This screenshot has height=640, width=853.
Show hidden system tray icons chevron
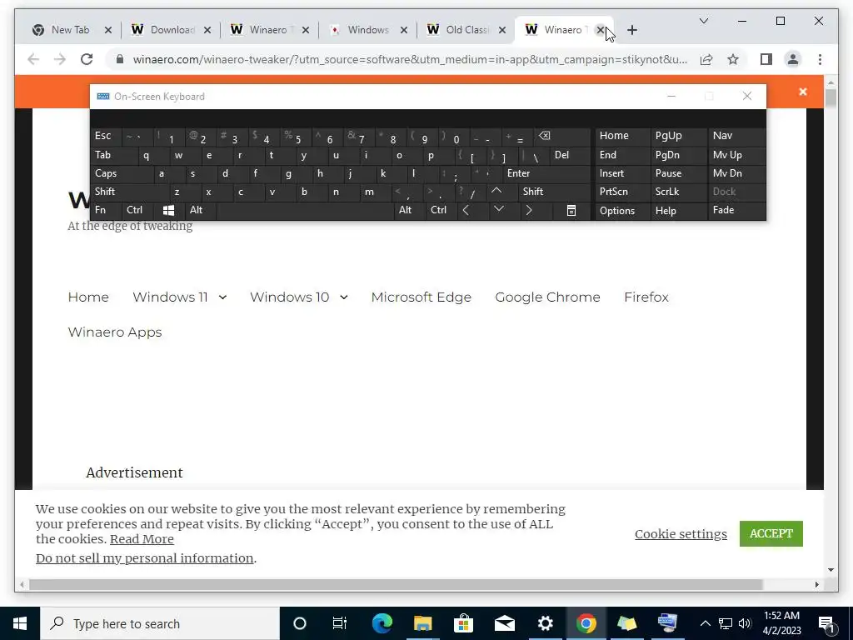pyautogui.click(x=705, y=623)
